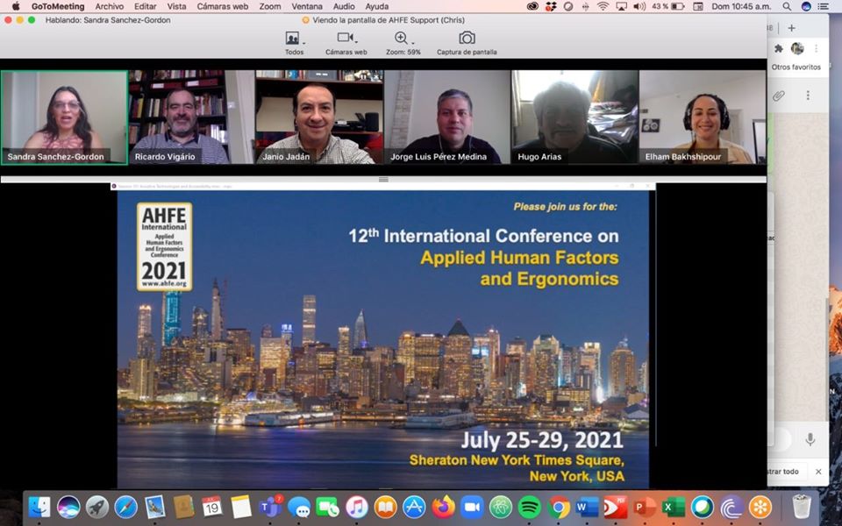Open Microsoft Teams from the dock
The height and width of the screenshot is (526, 842).
270,507
